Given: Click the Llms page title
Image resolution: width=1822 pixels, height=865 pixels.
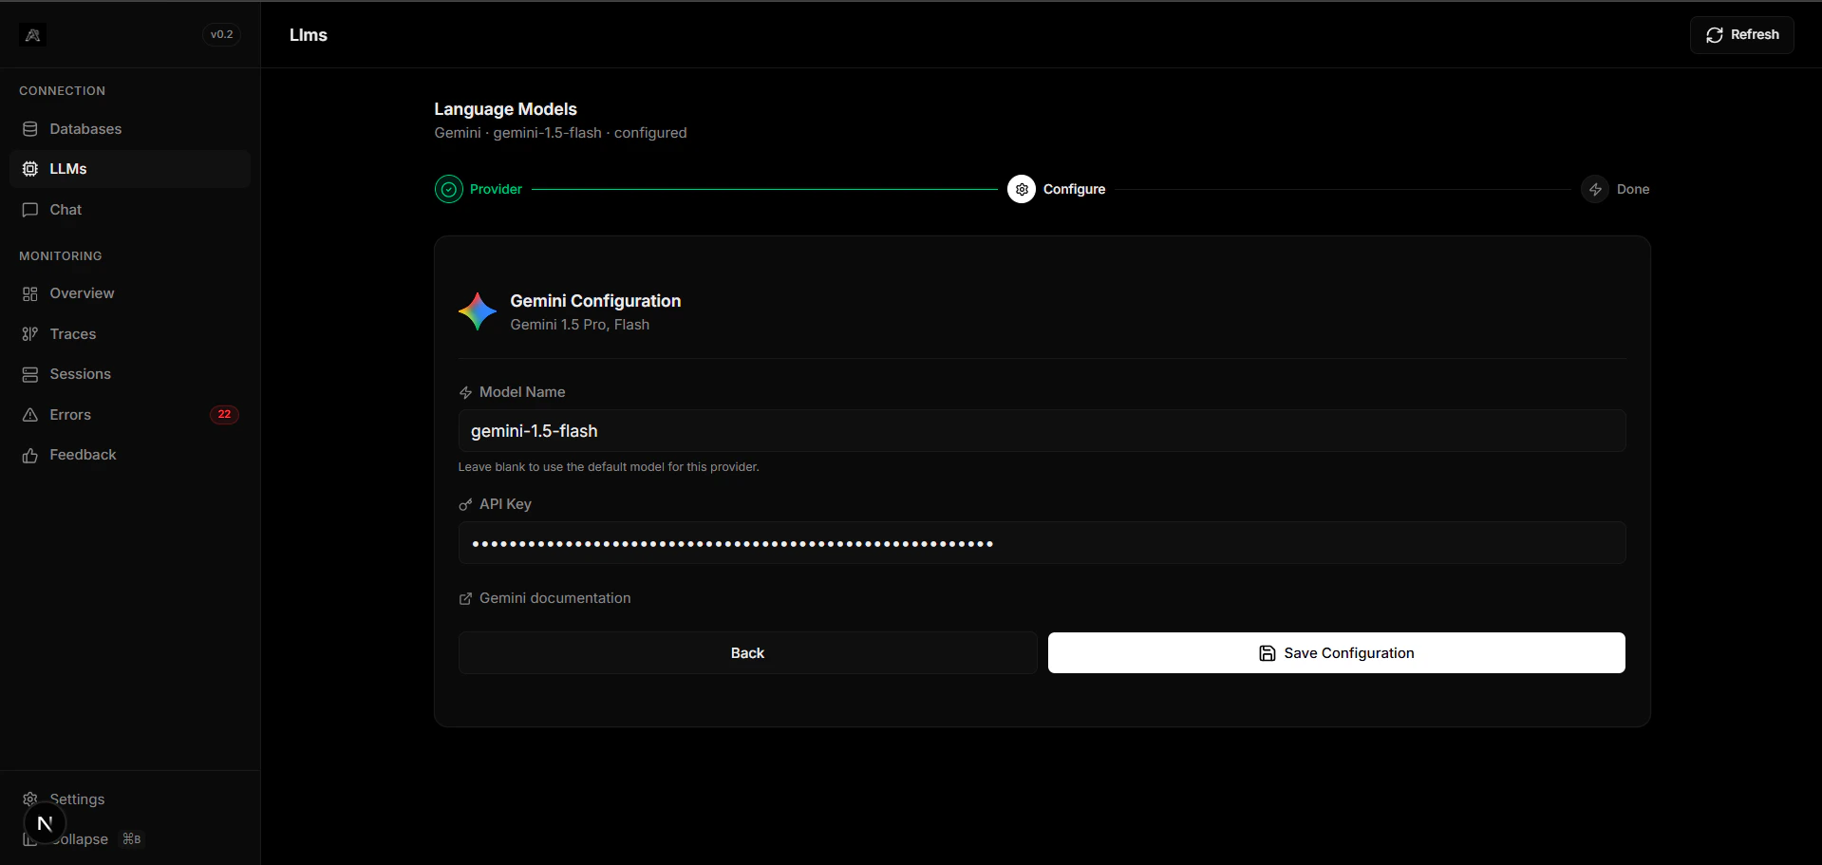Looking at the screenshot, I should coord(309,35).
